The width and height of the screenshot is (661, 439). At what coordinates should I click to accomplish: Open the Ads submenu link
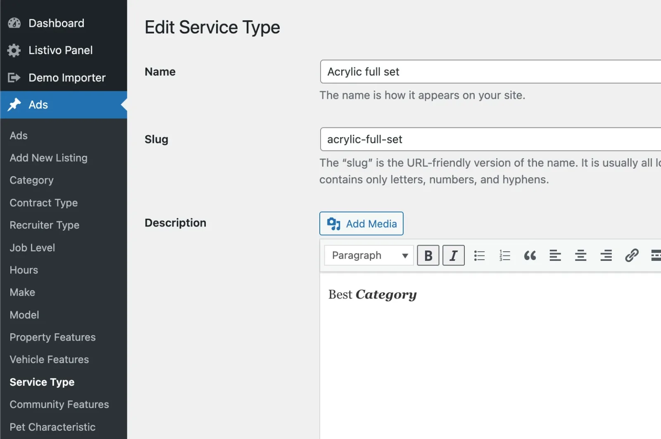19,136
